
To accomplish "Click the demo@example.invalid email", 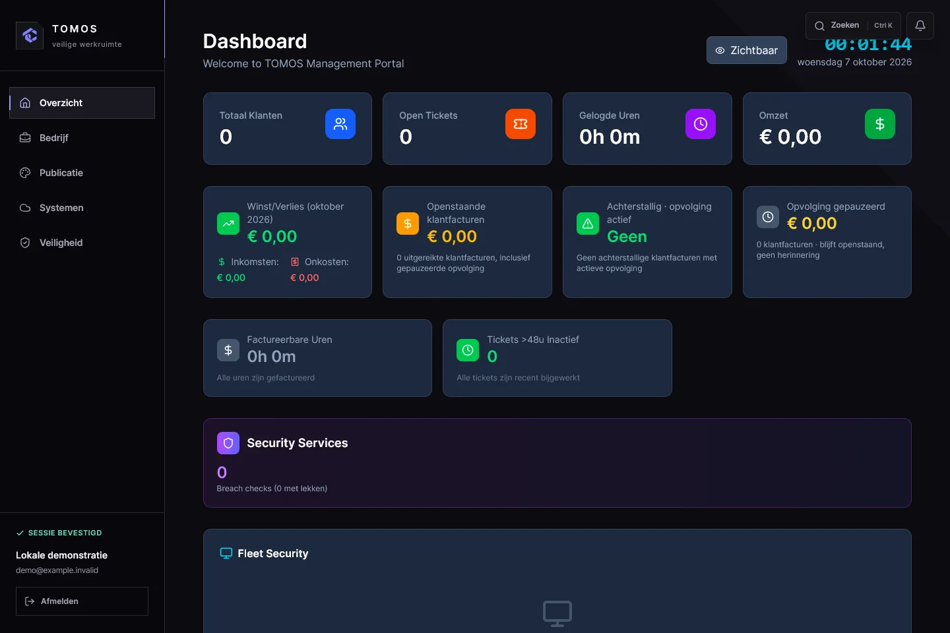I will point(57,570).
